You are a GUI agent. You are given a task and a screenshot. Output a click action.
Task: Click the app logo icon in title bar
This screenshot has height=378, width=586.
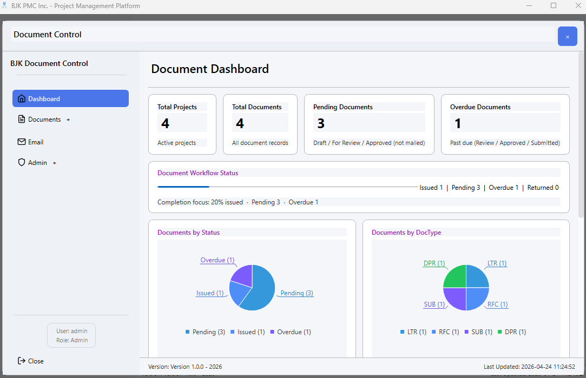point(4,5)
